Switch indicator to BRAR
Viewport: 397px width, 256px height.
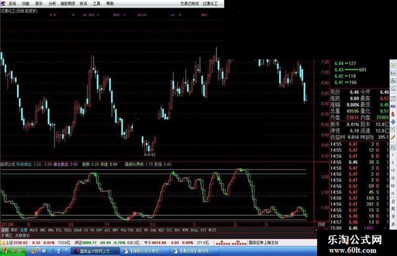click(x=78, y=230)
